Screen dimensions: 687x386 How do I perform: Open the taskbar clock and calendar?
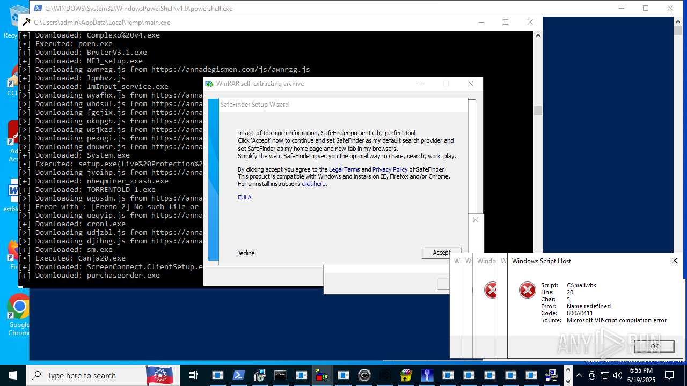pyautogui.click(x=641, y=375)
